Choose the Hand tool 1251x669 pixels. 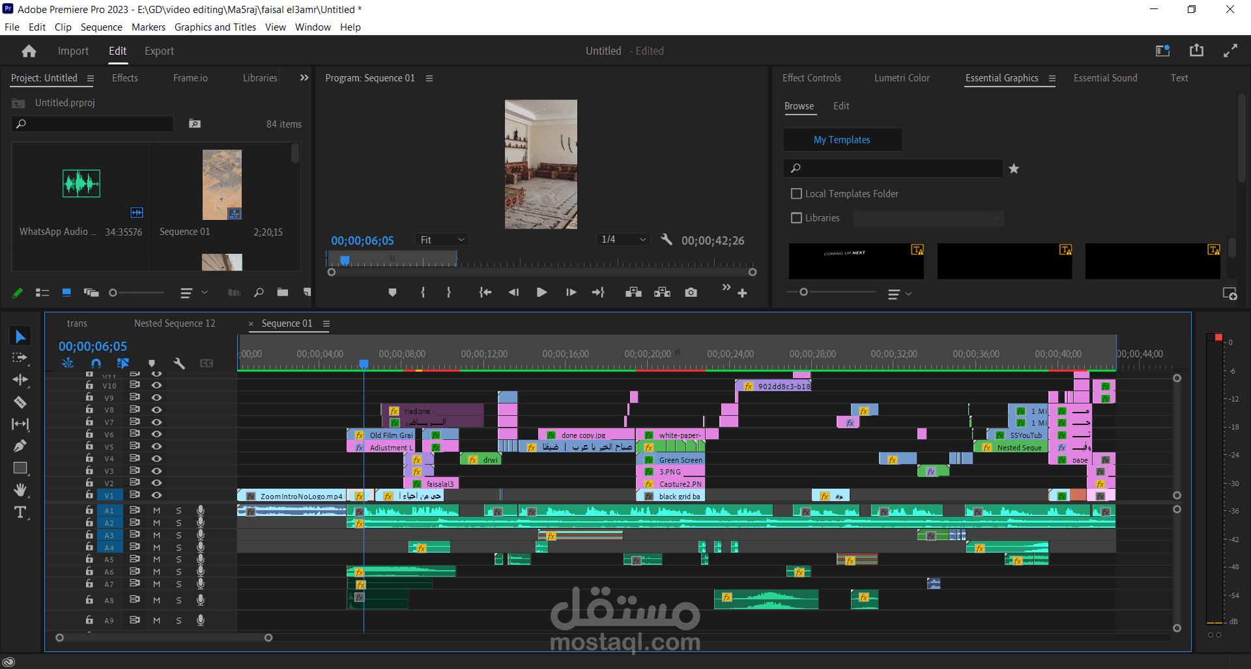click(20, 490)
